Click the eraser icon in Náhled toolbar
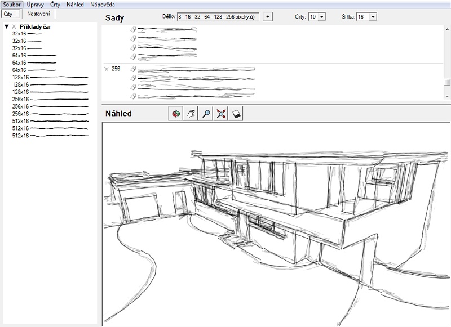The width and height of the screenshot is (451, 327). click(x=236, y=113)
